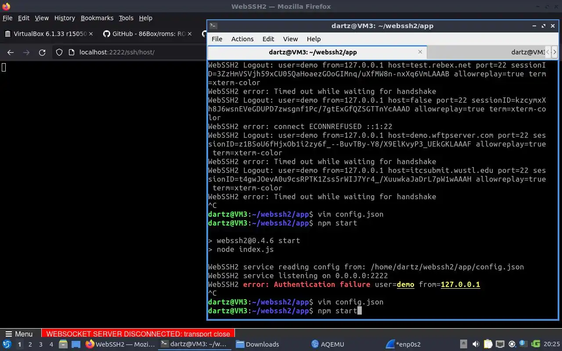Switch to workspace 2
The width and height of the screenshot is (562, 351).
30,344
